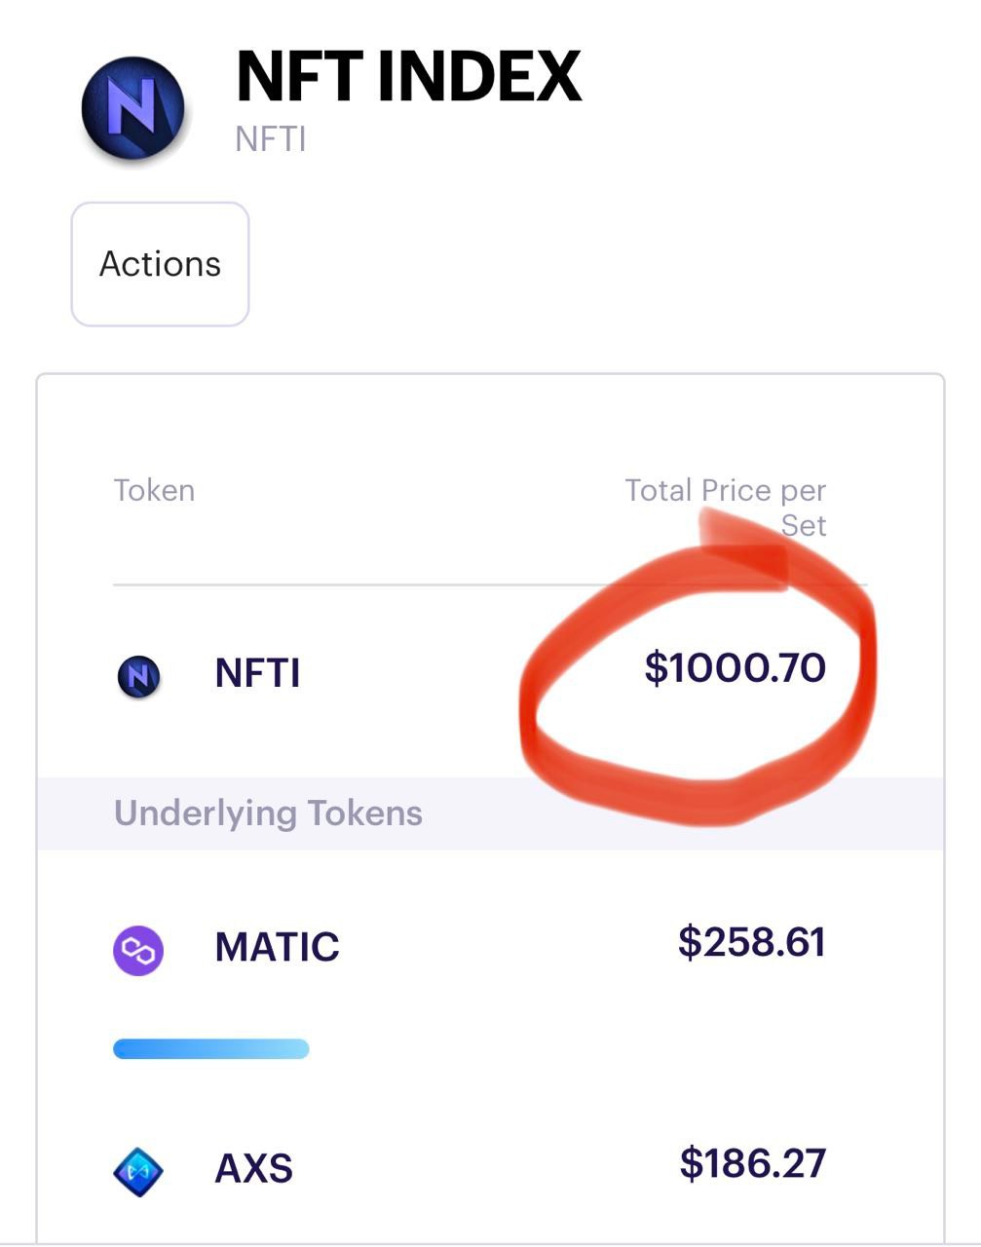981x1247 pixels.
Task: Click the small NFTI token icon
Action: [x=138, y=675]
